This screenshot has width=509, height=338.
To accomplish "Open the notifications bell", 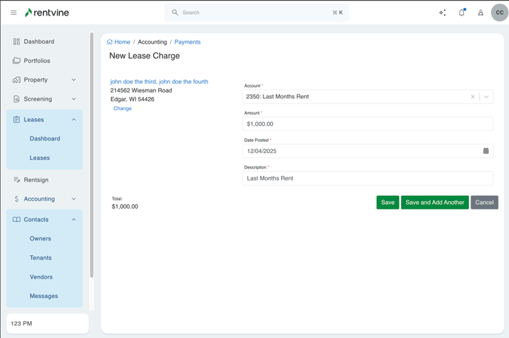I will click(462, 13).
